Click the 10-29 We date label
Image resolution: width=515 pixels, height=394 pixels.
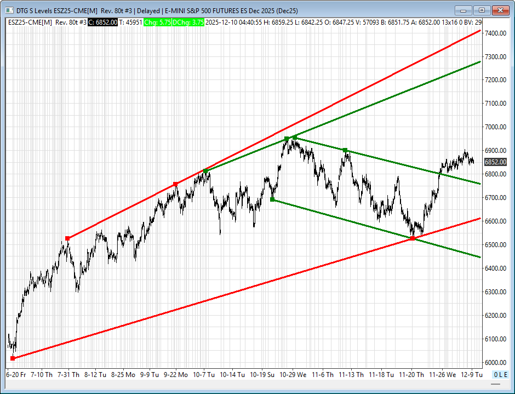(x=292, y=375)
